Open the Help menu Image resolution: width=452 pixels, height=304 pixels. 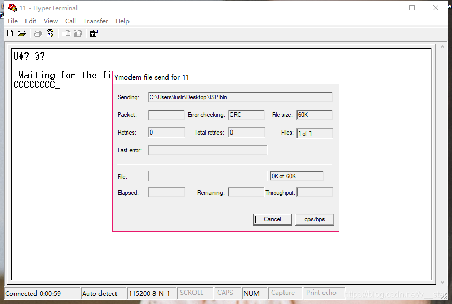pyautogui.click(x=122, y=21)
